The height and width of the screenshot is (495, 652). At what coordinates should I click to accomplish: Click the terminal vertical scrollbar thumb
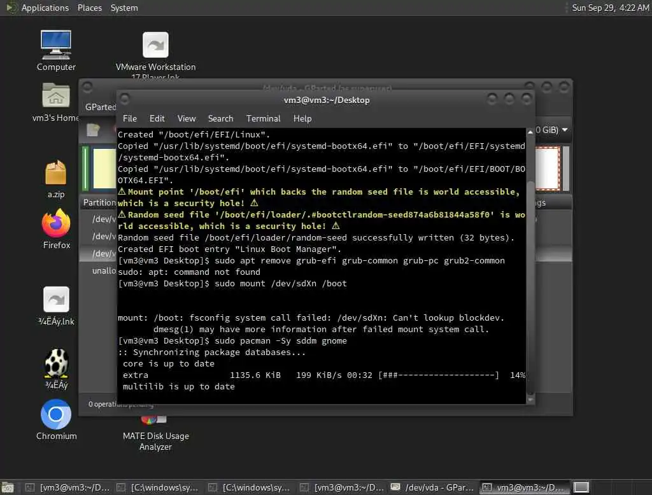tap(530, 287)
